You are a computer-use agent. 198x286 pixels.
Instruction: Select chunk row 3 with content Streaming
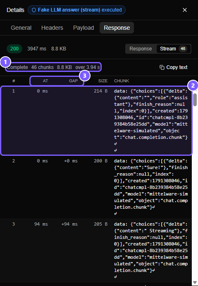[96, 250]
